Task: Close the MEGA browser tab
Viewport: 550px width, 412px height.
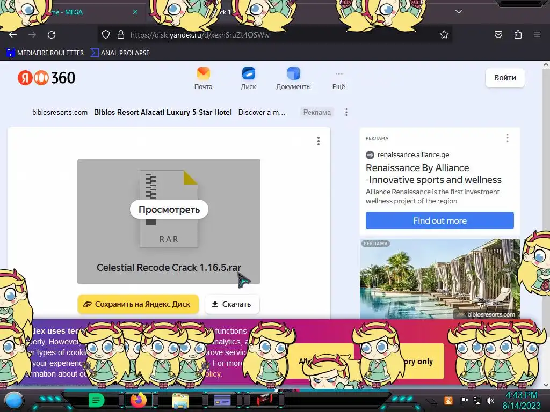Action: click(135, 12)
